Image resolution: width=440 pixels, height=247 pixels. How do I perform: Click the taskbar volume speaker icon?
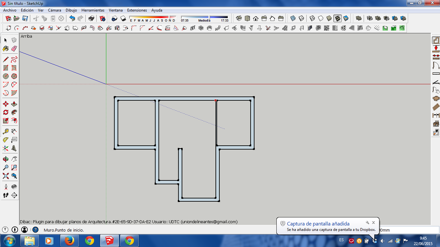pos(382,241)
